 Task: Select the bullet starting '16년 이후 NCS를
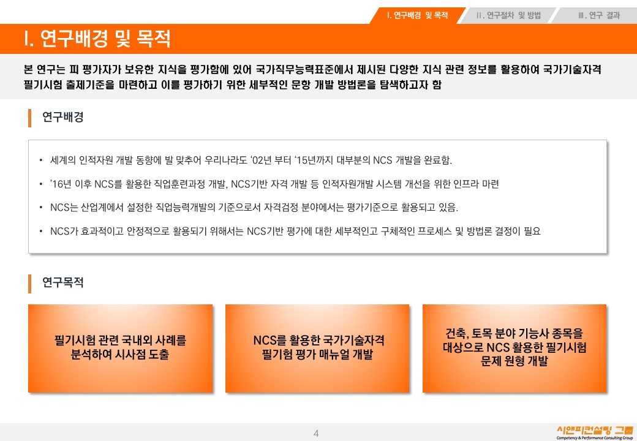coord(274,184)
